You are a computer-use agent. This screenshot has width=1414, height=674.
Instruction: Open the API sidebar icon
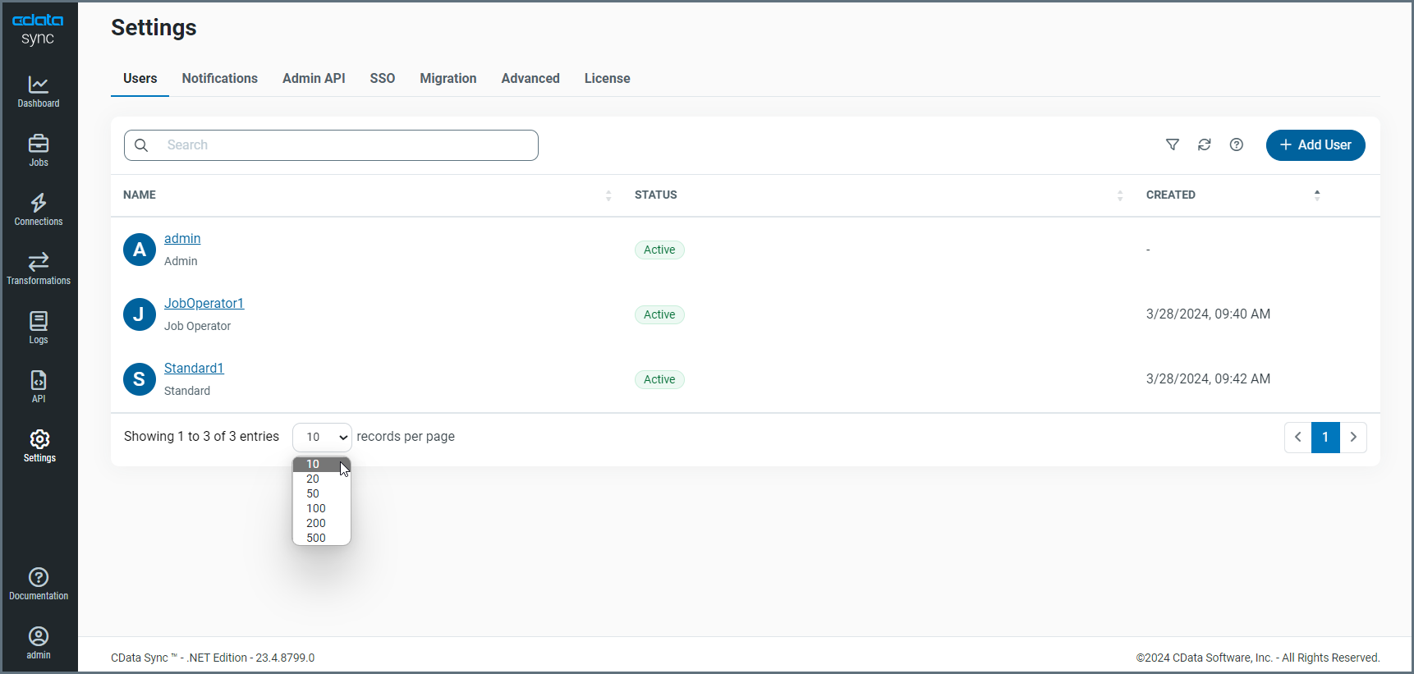pos(39,387)
